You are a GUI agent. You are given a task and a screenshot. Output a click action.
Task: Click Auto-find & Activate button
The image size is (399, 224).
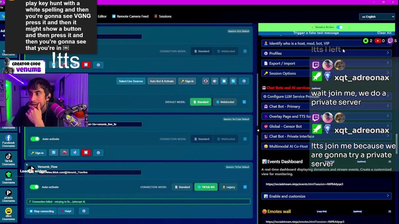161,81
